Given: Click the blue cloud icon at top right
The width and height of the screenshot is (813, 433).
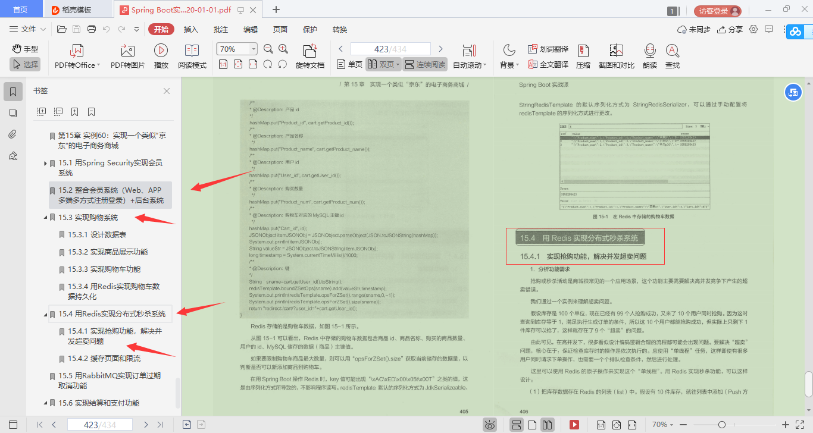Looking at the screenshot, I should pos(796,32).
